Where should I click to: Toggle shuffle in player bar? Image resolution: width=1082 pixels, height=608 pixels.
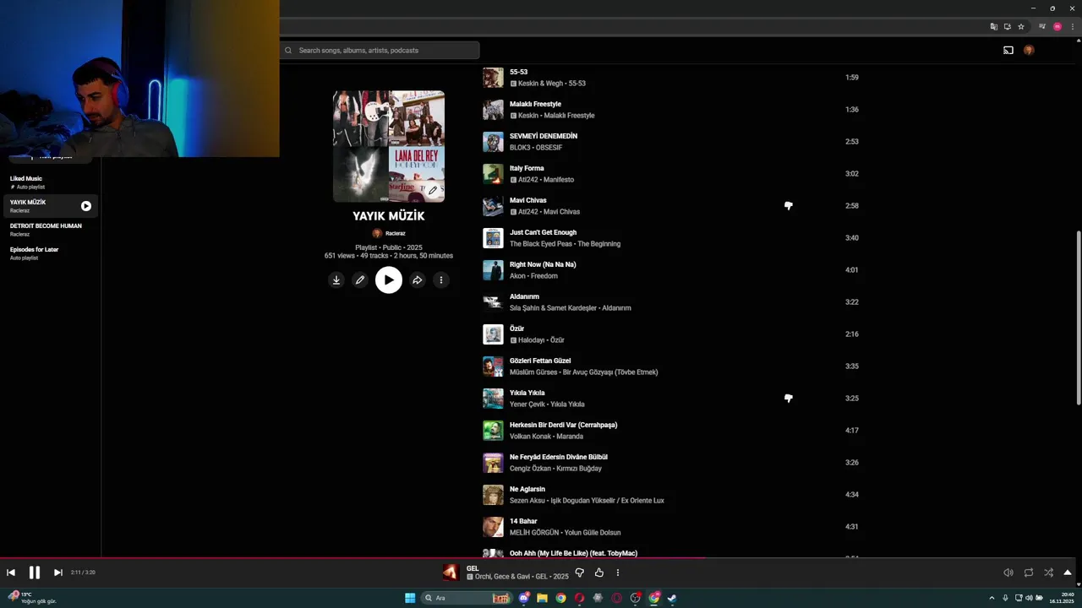(x=1048, y=573)
